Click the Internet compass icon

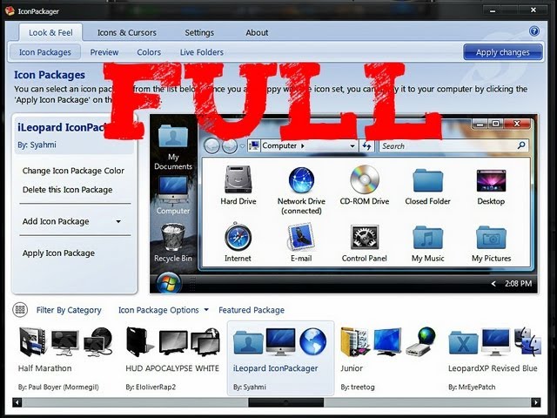(238, 237)
